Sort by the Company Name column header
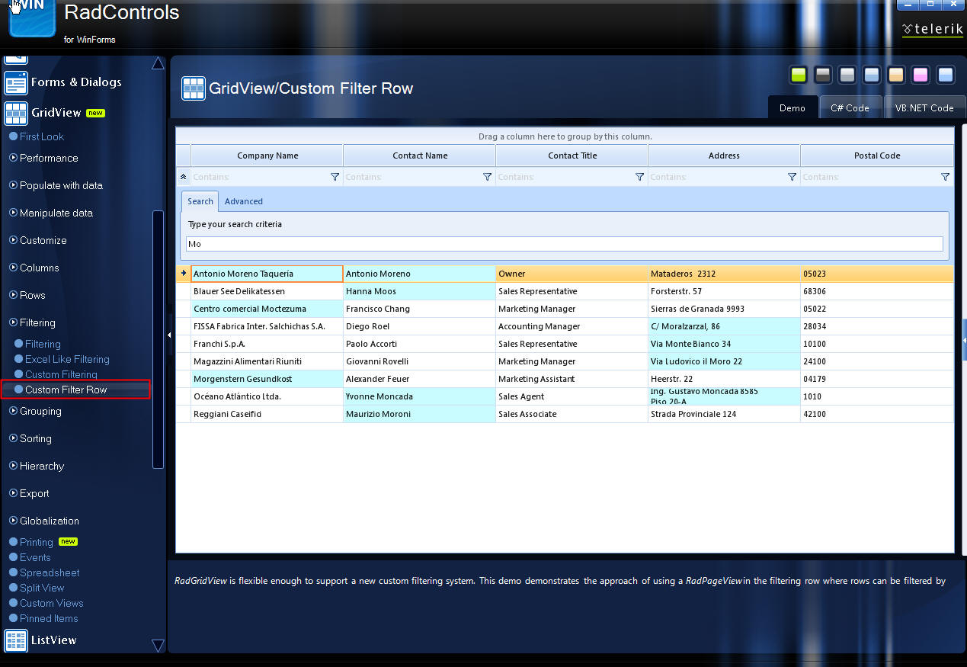 [x=267, y=156]
